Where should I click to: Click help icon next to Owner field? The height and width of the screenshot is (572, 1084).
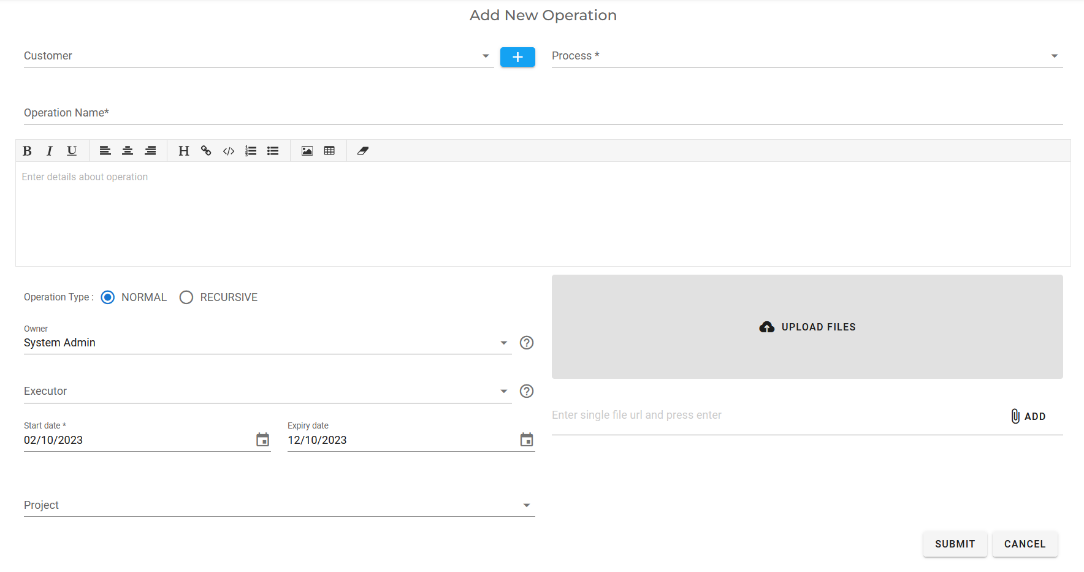[x=527, y=343]
